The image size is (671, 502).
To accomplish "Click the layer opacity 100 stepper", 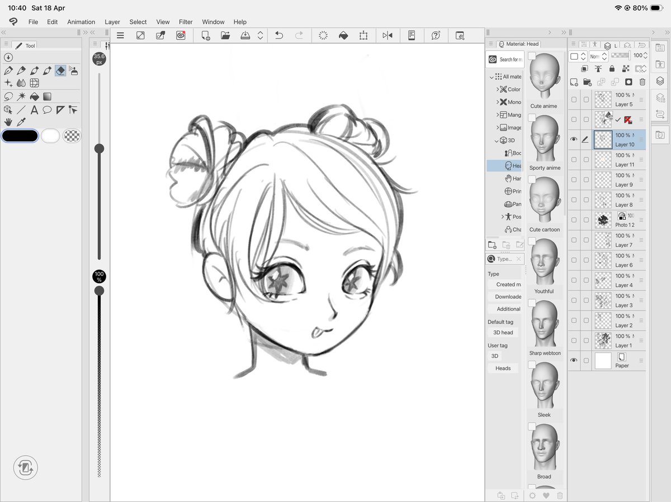I will [x=646, y=56].
